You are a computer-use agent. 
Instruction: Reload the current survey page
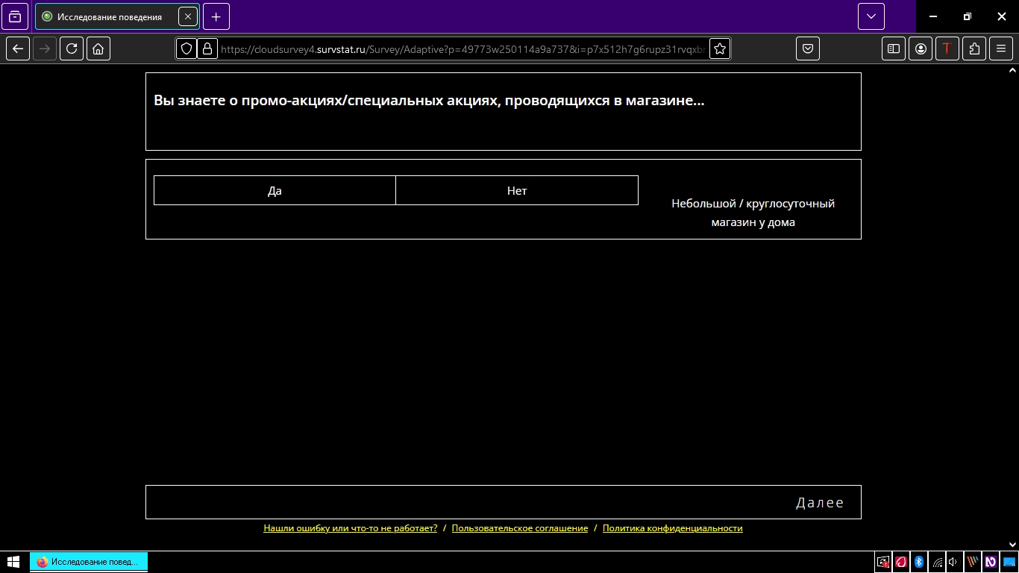tap(72, 48)
